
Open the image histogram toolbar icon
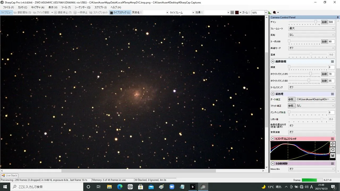270,12
